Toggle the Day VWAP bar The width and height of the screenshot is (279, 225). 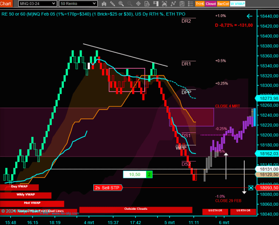click(19, 187)
